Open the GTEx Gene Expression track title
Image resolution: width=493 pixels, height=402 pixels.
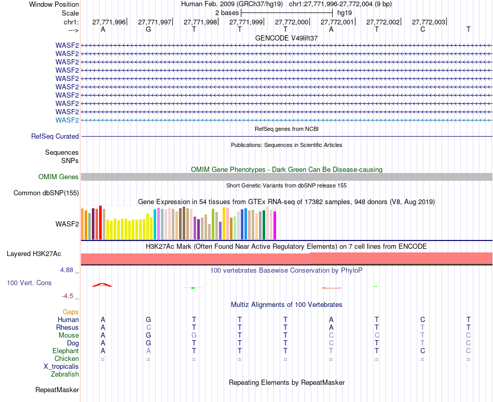pos(286,202)
